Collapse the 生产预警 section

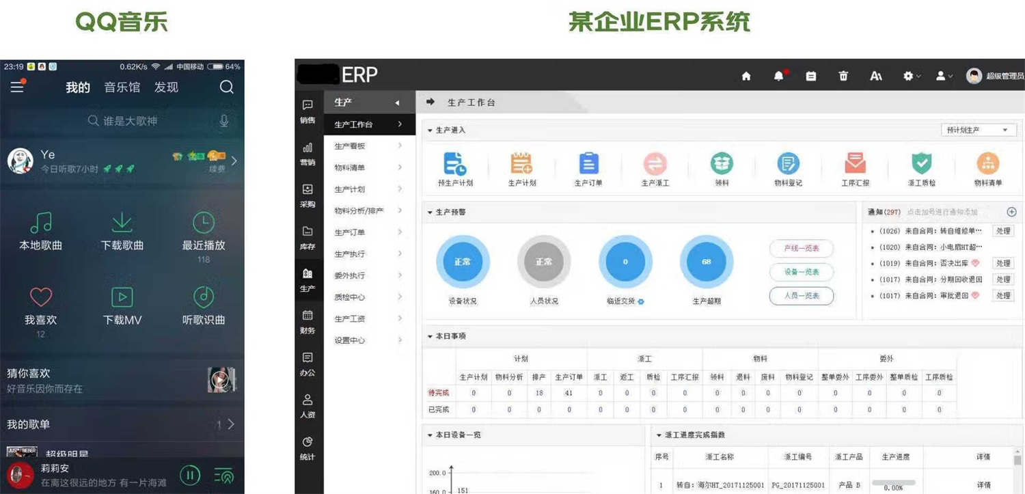coord(430,212)
